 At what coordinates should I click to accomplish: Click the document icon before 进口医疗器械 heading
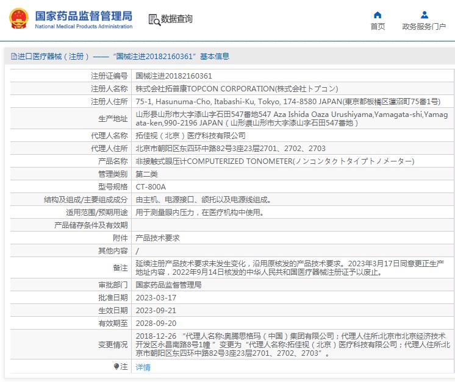[x=13, y=56]
